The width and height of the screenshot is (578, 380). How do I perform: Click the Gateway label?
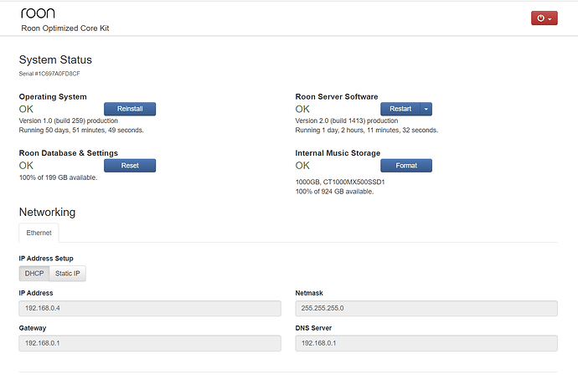click(33, 328)
